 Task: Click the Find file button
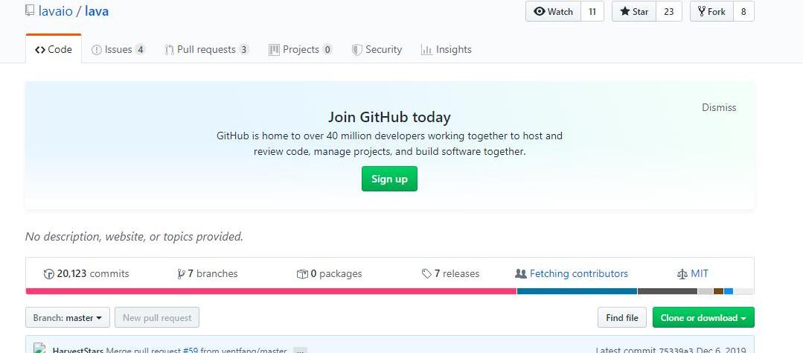[x=622, y=318]
